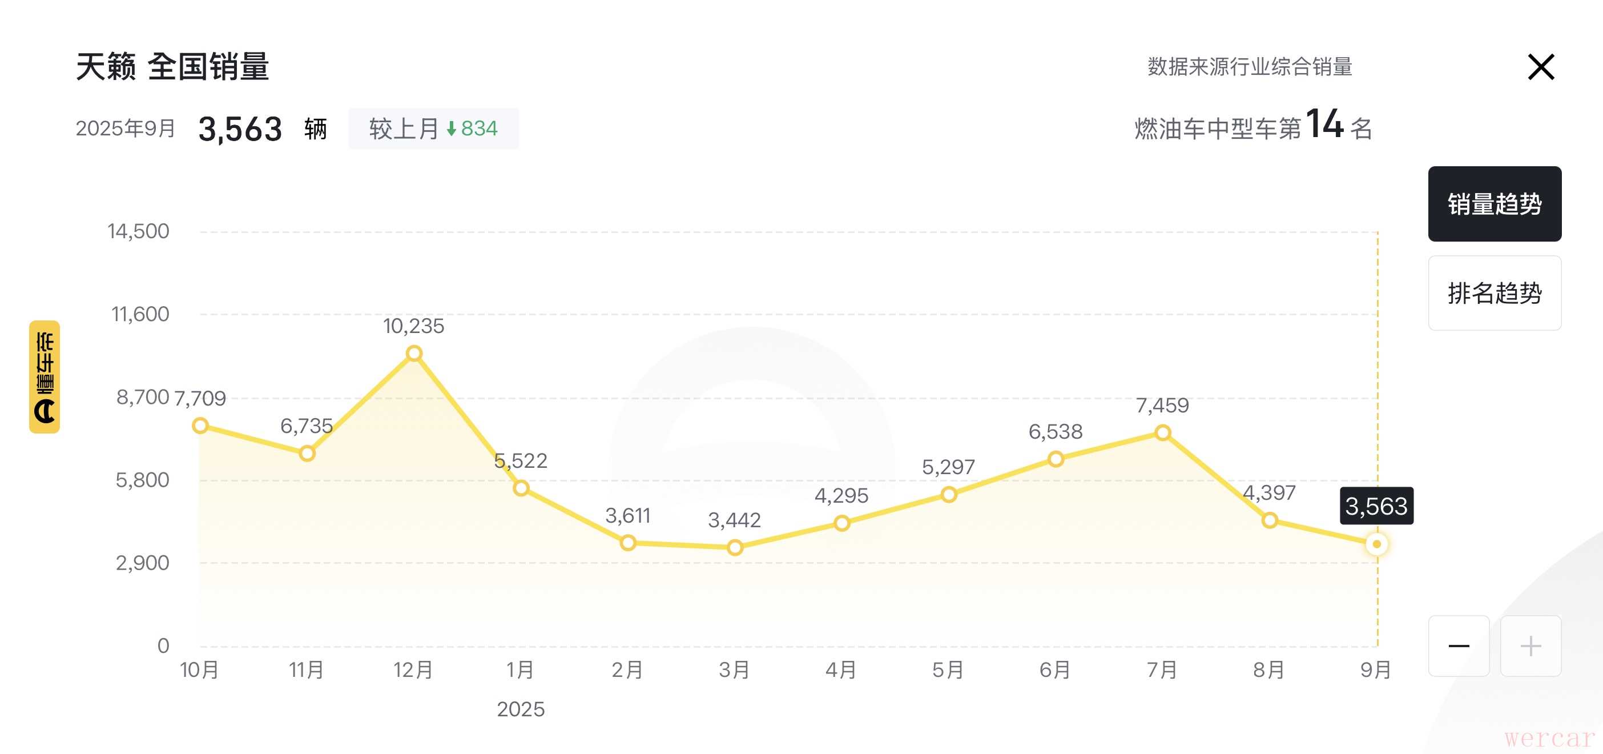Screen dimensions: 1603x754
Task: Click the 6月 data point 6,538
Action: pos(1056,459)
